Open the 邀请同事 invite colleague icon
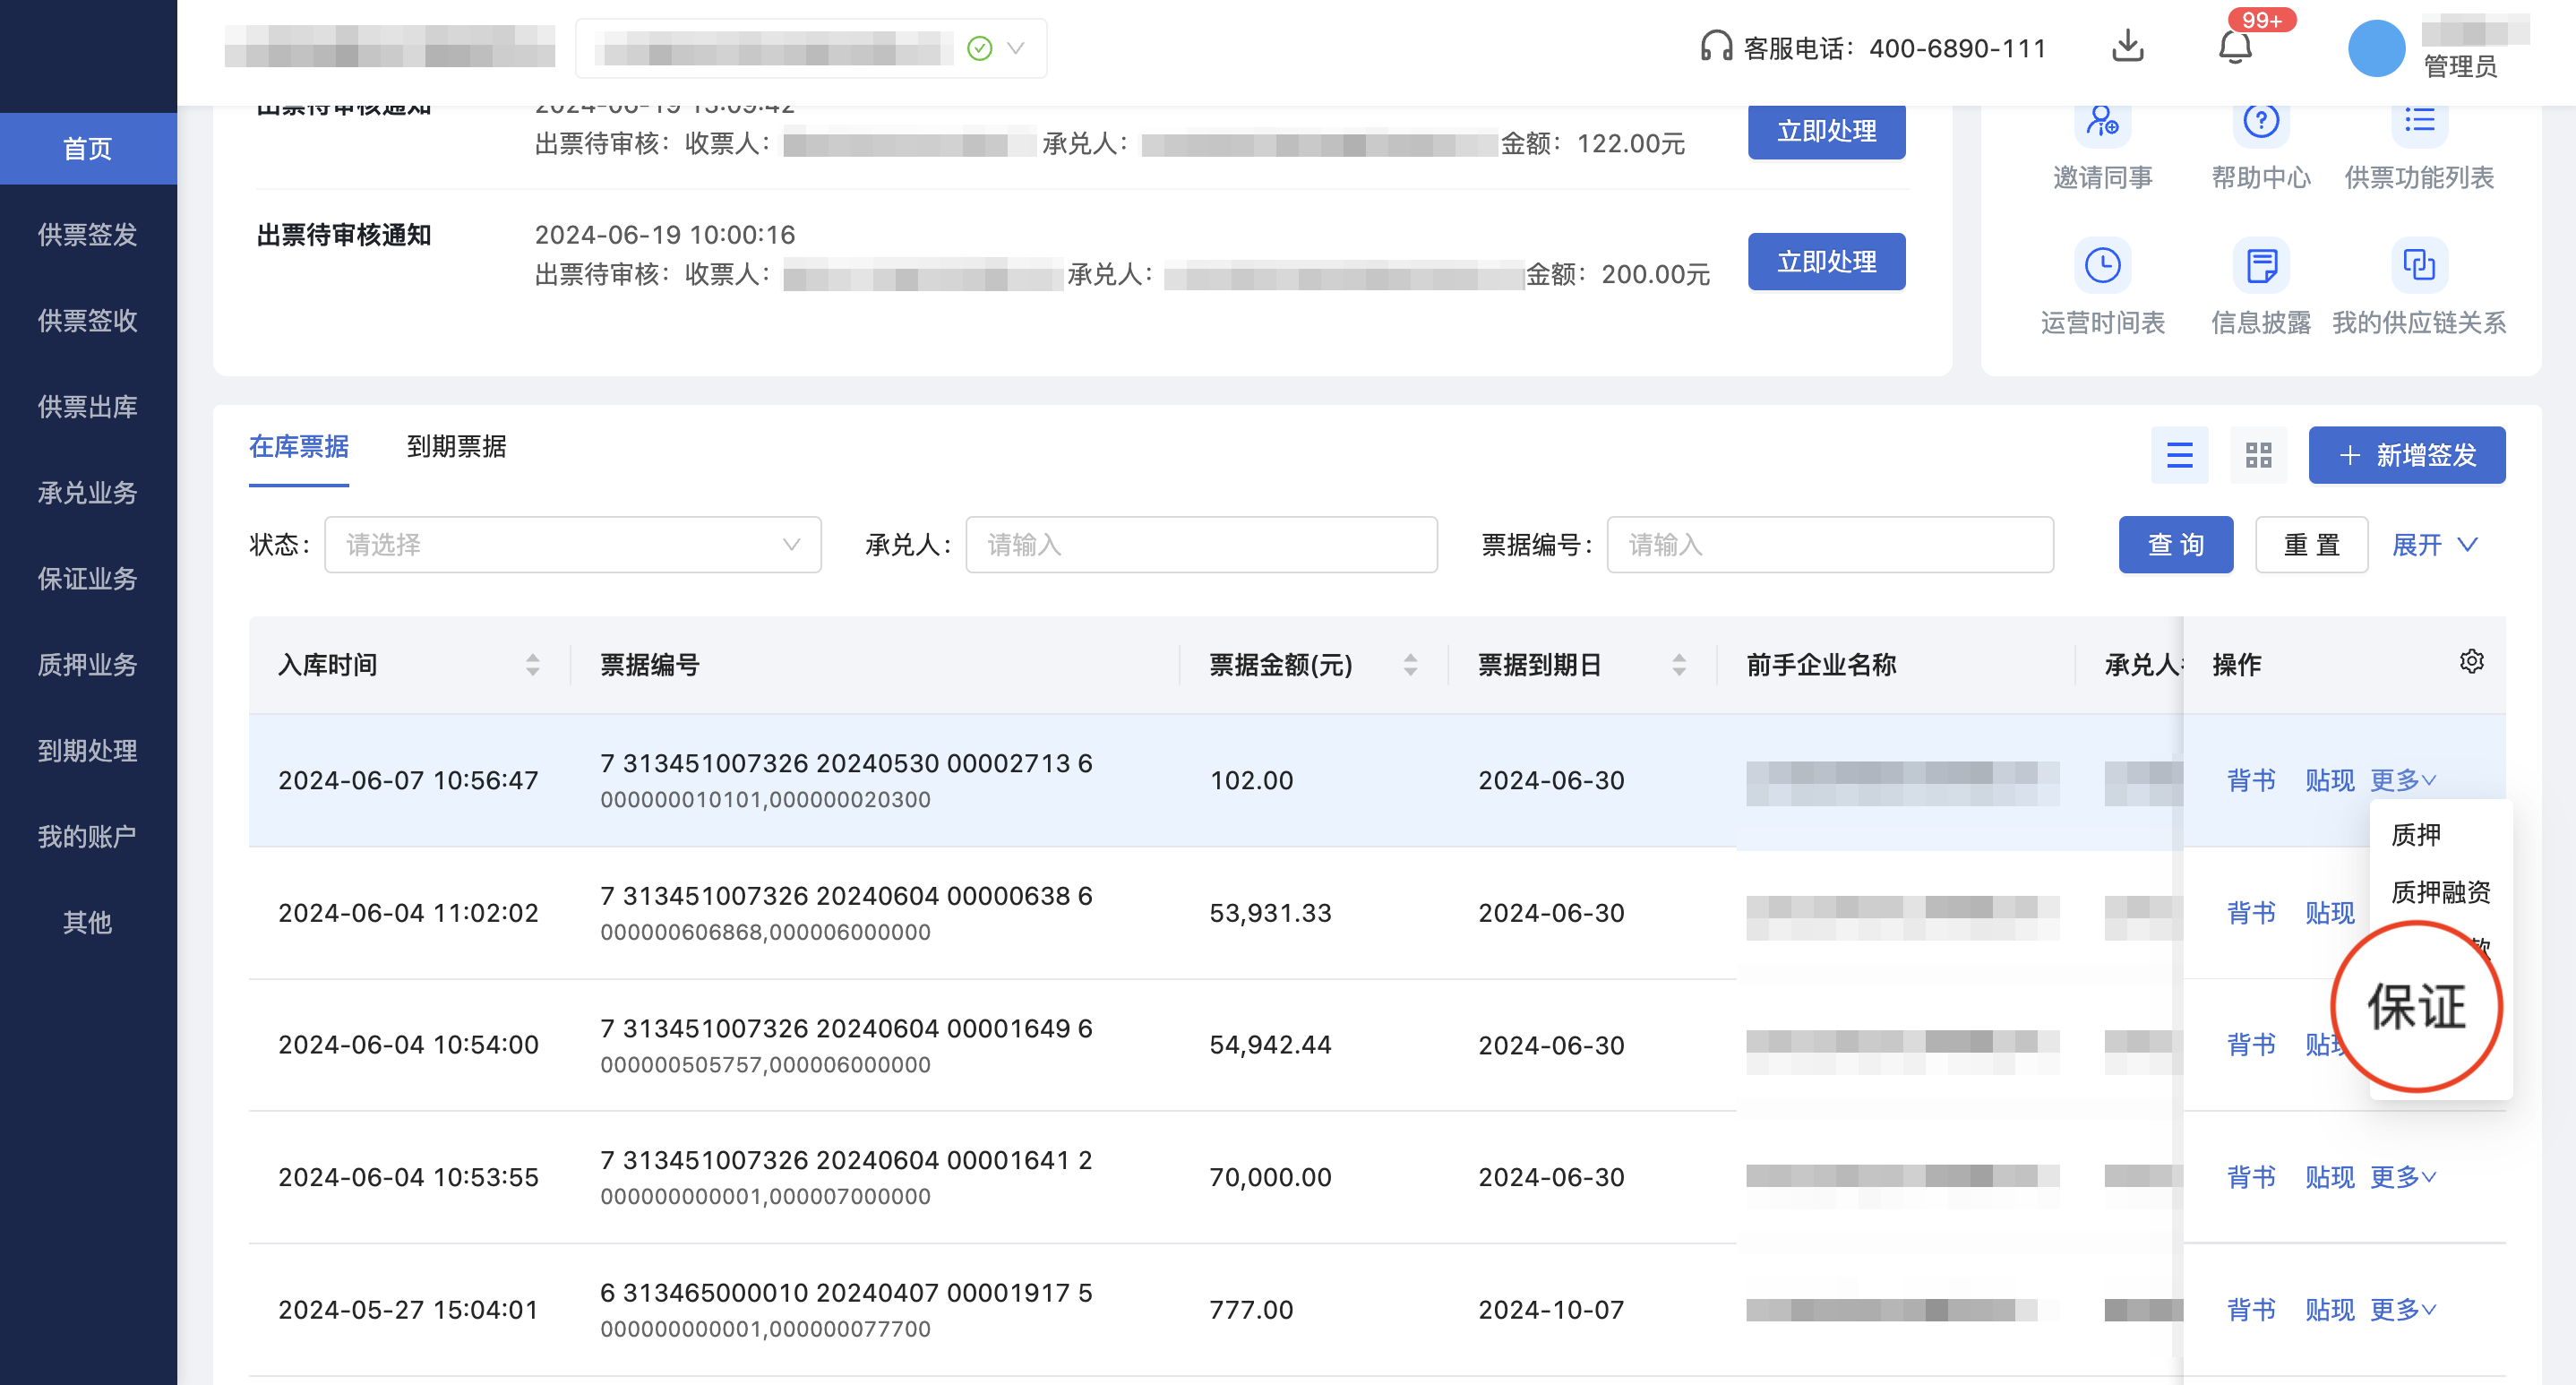Image resolution: width=2576 pixels, height=1385 pixels. (x=2103, y=125)
